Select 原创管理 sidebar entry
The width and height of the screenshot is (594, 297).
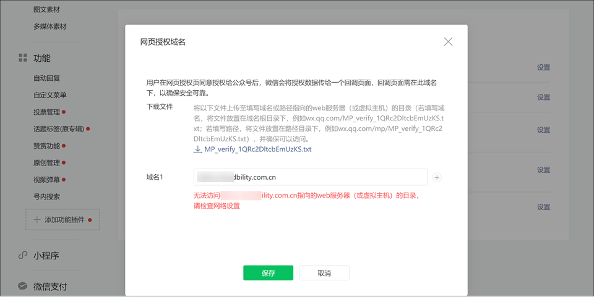(x=46, y=163)
